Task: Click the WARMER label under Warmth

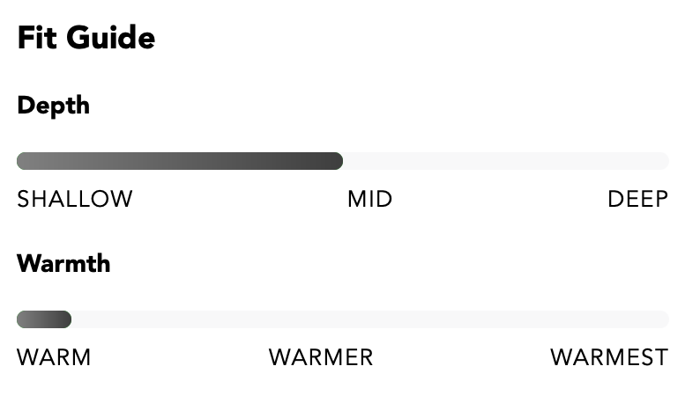Action: point(321,357)
